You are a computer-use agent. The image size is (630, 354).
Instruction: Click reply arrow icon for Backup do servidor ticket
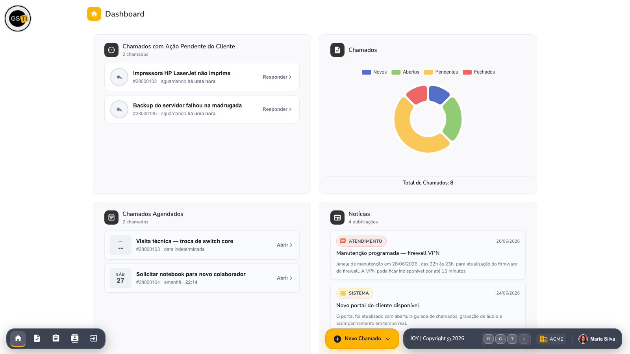[x=119, y=109]
